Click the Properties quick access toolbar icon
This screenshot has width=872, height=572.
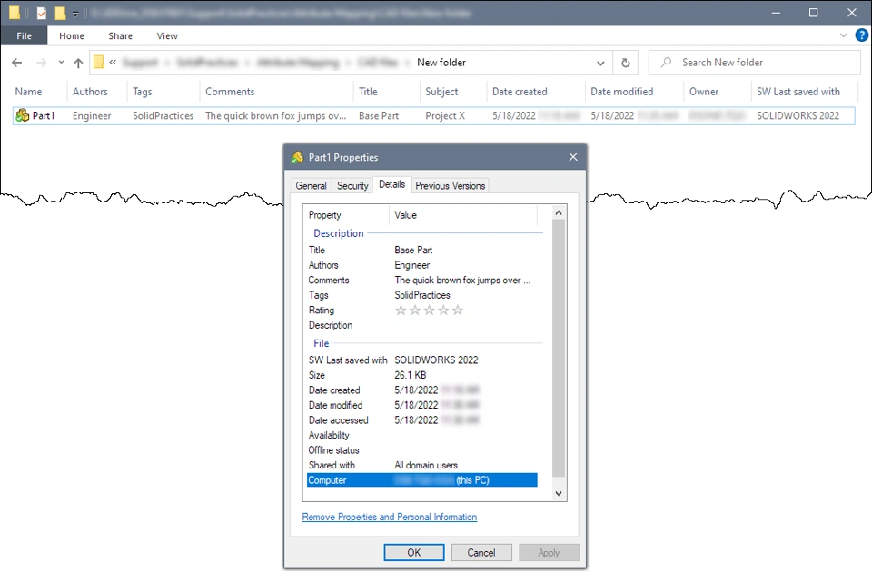pyautogui.click(x=42, y=13)
